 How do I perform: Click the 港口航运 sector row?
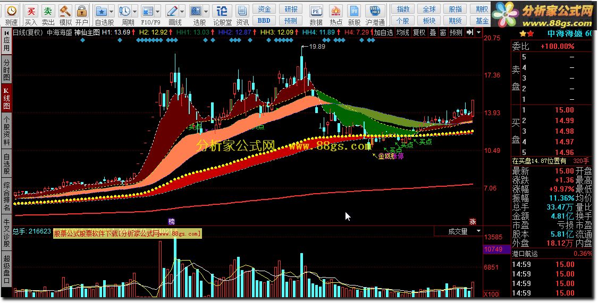click(552, 254)
